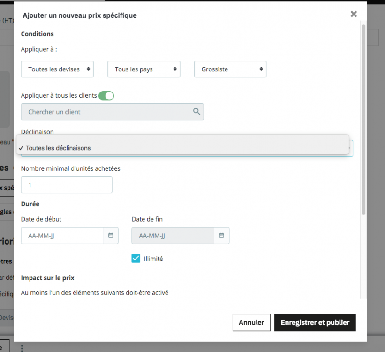Click Annuler to cancel the form

[x=251, y=322]
